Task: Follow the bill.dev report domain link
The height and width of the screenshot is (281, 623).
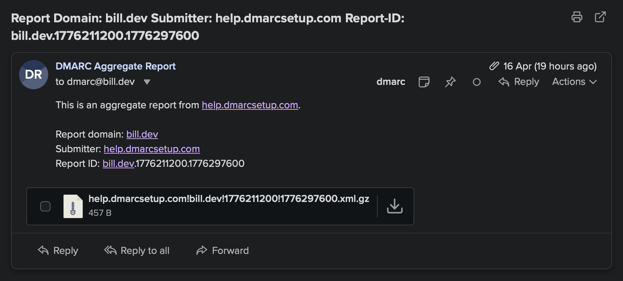Action: pyautogui.click(x=142, y=134)
